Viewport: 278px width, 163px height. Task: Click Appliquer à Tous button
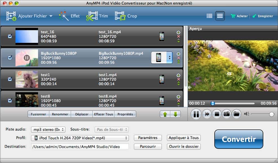pyautogui.click(x=184, y=138)
